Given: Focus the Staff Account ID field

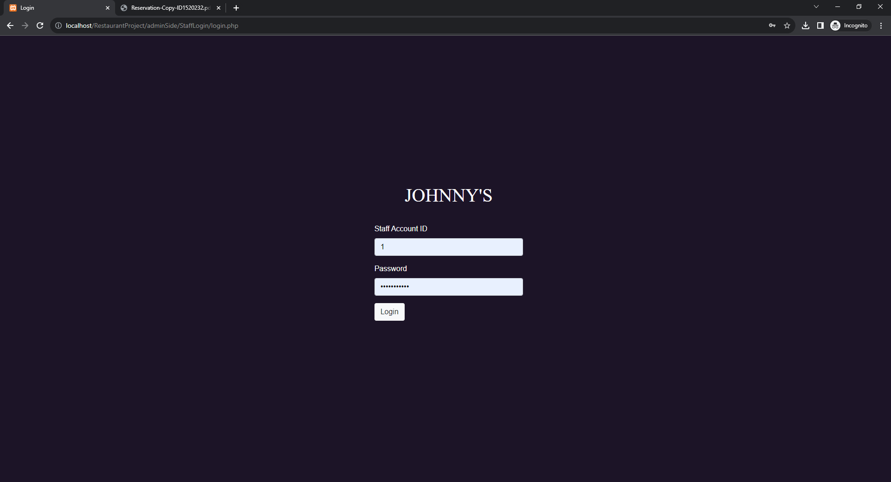Looking at the screenshot, I should click(449, 247).
